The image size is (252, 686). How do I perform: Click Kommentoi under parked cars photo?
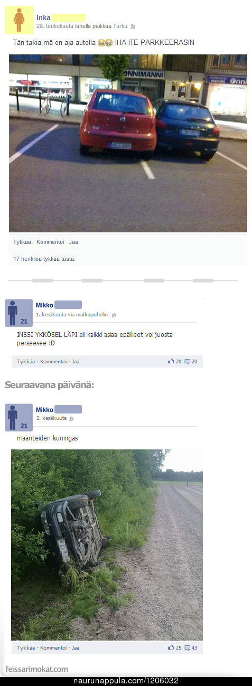pos(50,242)
